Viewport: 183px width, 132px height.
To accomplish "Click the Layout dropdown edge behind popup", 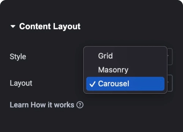I will [170, 83].
